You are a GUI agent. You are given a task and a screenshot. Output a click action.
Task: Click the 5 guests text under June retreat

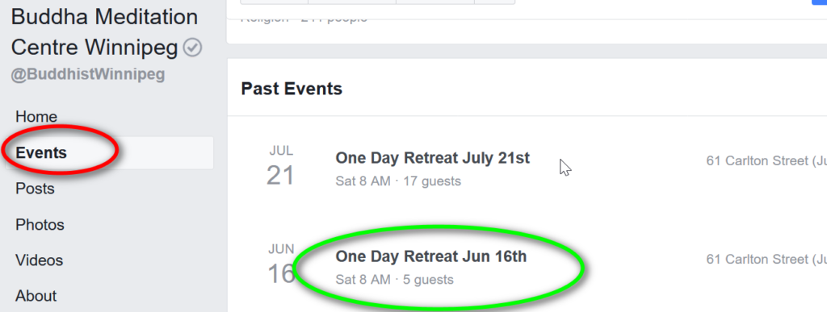428,280
